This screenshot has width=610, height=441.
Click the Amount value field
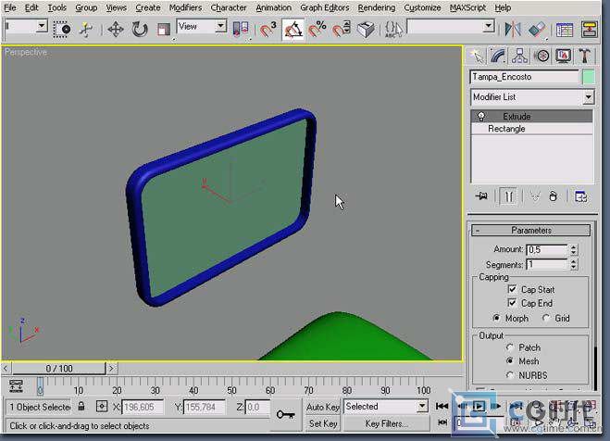[x=547, y=249]
